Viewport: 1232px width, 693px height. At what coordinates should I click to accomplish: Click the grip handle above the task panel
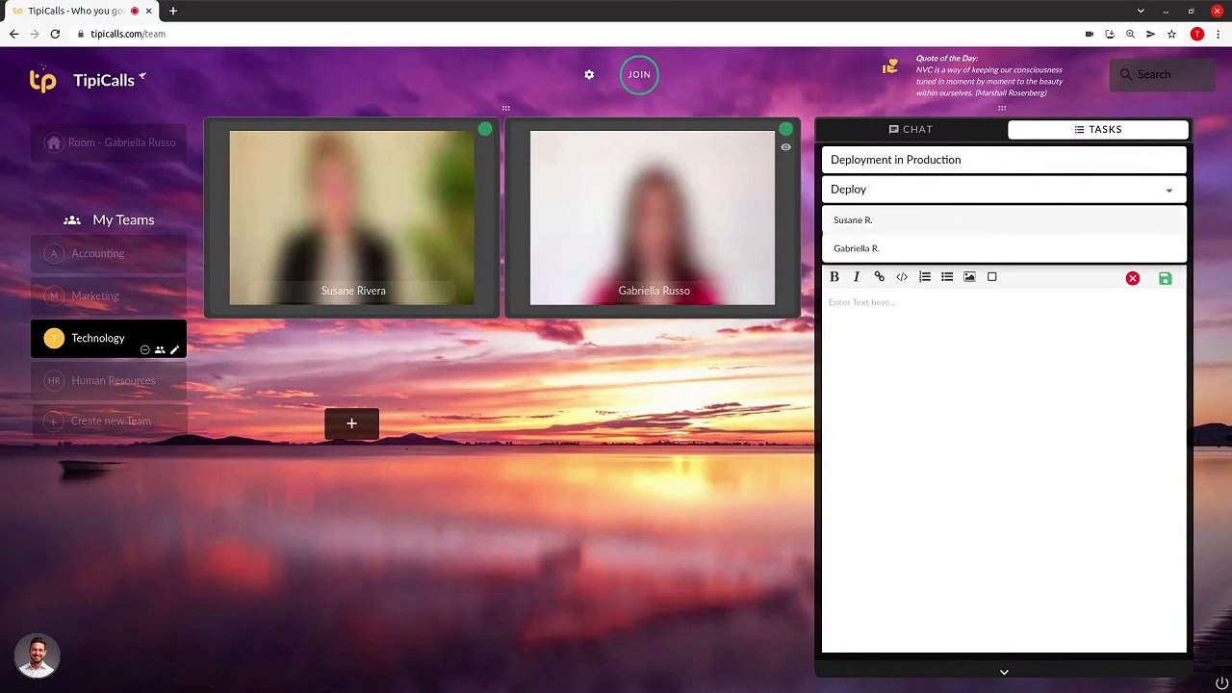point(1002,108)
